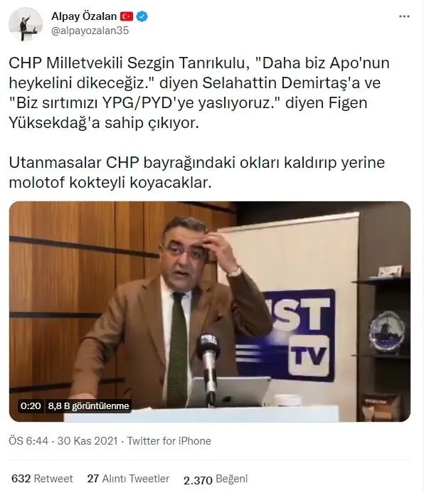Open the Twitter for iPhone source link
Viewport: 424px width, 493px height.
point(169,441)
